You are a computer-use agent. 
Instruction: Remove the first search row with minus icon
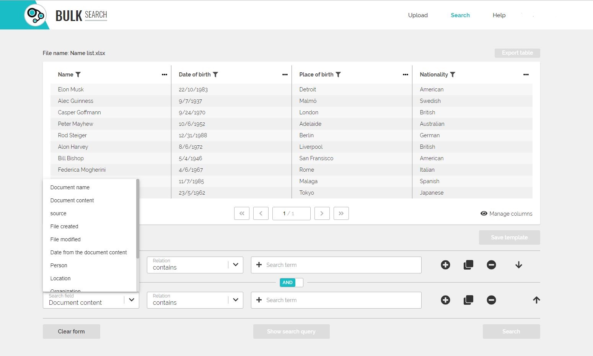click(491, 265)
